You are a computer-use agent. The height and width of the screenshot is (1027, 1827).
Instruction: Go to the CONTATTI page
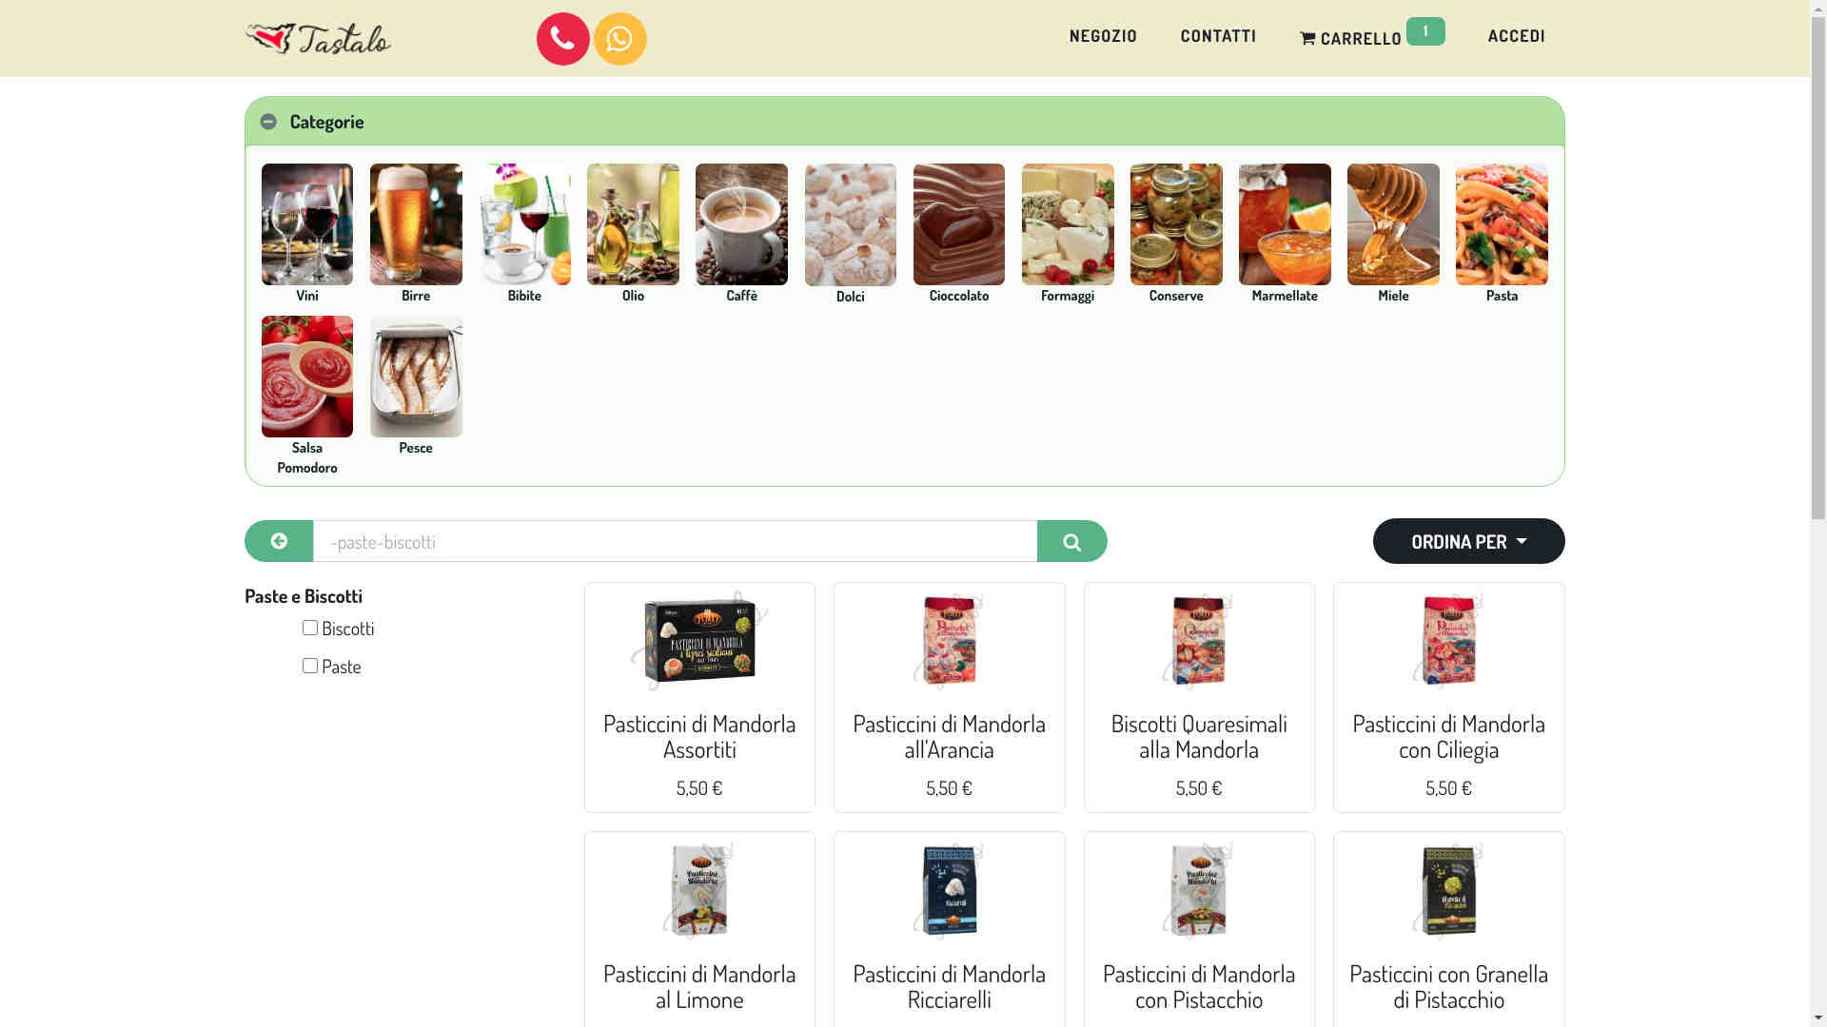[1218, 36]
